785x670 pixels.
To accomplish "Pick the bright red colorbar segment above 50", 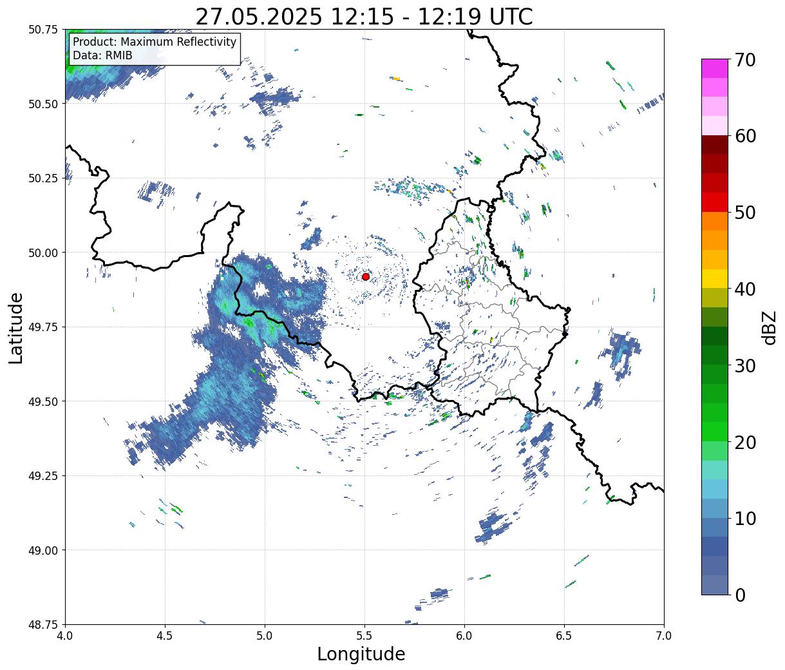I will click(x=715, y=202).
